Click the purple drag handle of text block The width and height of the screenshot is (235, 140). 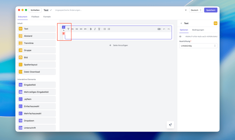pos(63,27)
